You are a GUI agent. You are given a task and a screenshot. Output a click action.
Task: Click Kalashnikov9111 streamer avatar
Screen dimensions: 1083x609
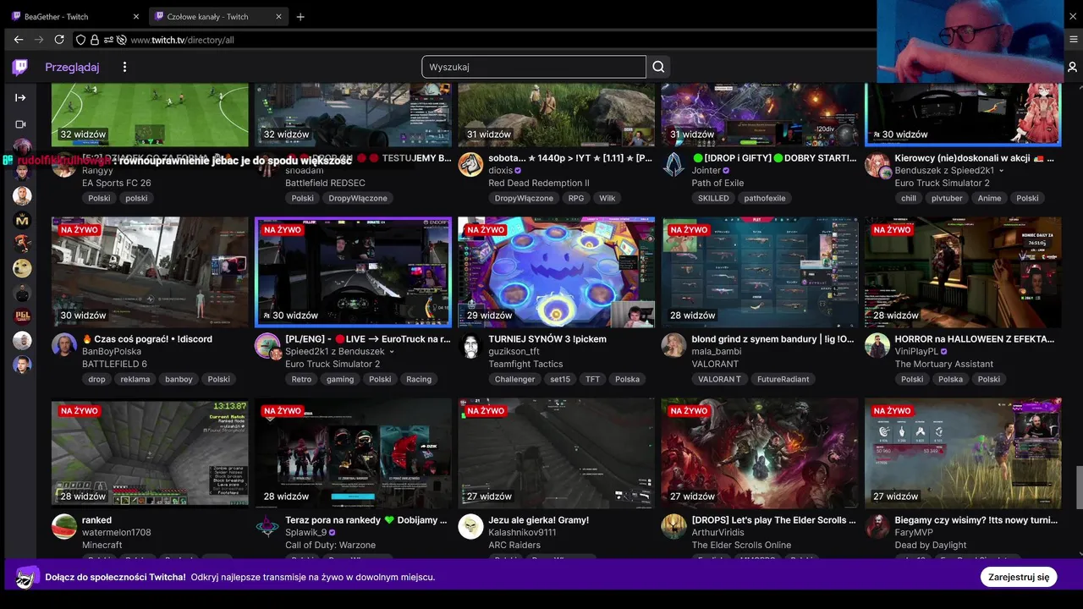coord(470,526)
